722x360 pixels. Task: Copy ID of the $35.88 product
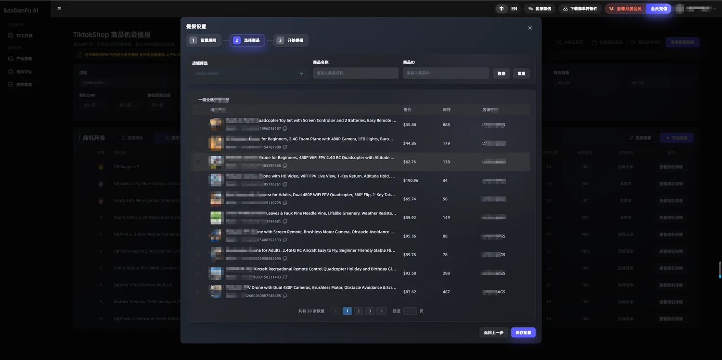(x=285, y=129)
